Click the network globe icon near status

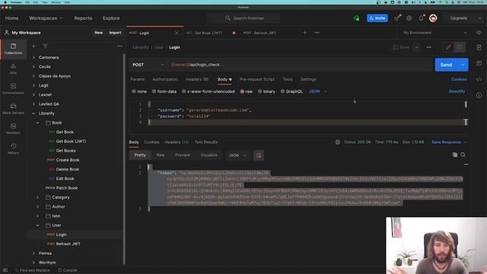click(338, 142)
